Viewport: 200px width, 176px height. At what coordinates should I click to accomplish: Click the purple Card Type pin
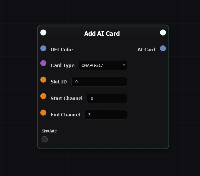(x=43, y=63)
